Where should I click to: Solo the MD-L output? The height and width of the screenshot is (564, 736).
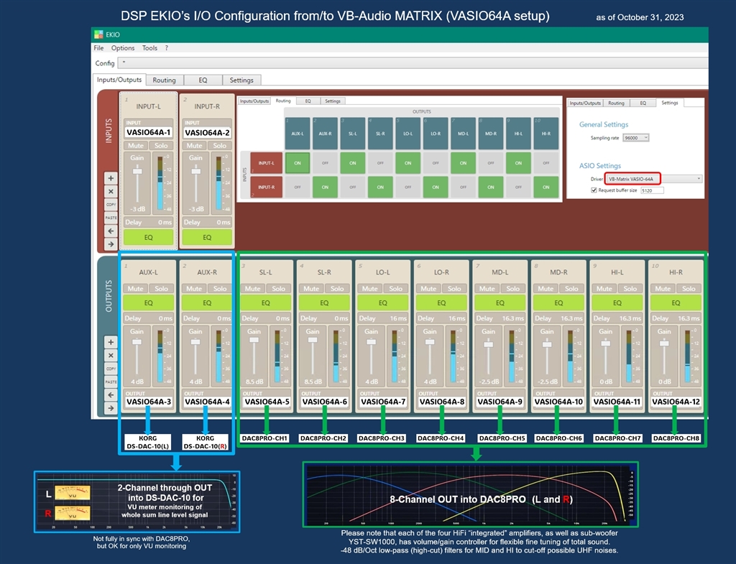[x=512, y=289]
